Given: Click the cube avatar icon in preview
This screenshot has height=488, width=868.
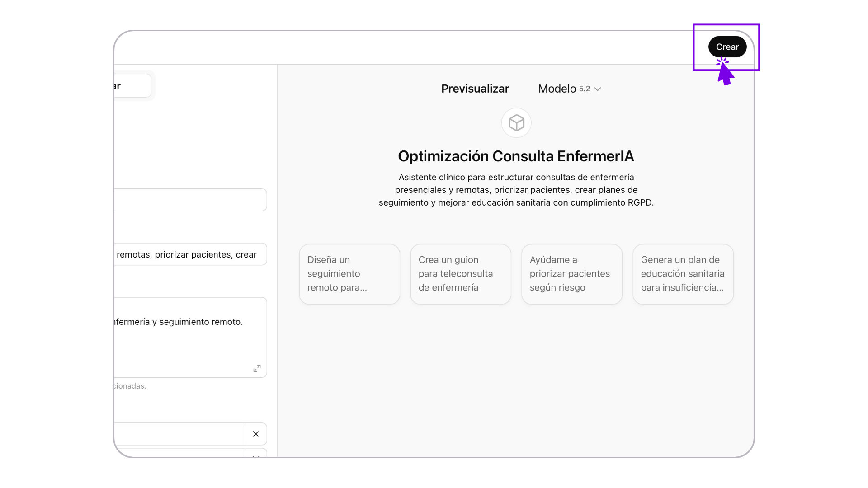Looking at the screenshot, I should click(x=516, y=123).
